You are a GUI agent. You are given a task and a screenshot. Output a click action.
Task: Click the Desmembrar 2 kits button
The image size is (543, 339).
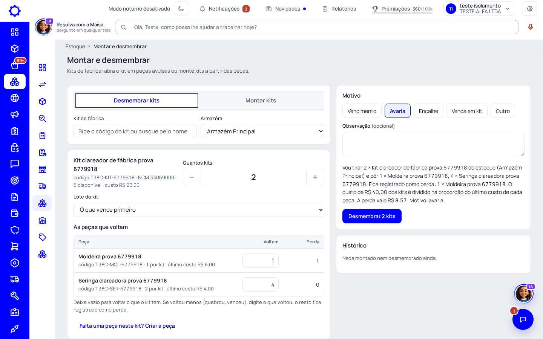(x=372, y=216)
